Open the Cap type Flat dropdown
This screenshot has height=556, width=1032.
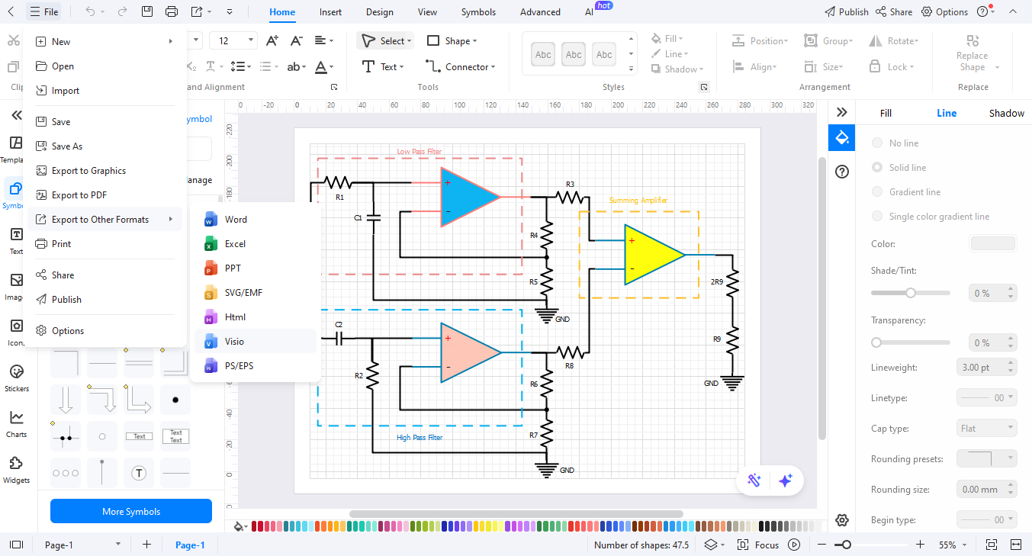point(986,429)
